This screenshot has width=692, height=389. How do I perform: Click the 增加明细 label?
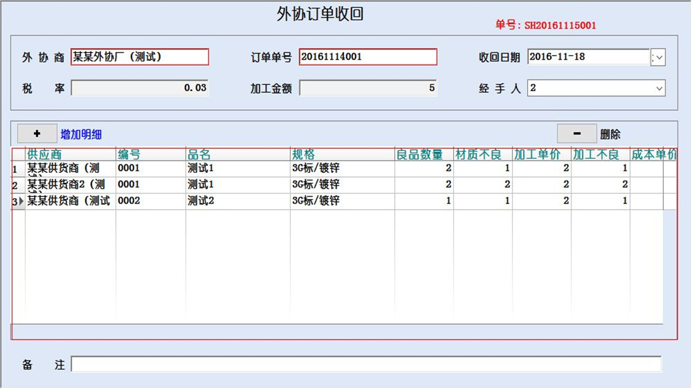coord(82,133)
